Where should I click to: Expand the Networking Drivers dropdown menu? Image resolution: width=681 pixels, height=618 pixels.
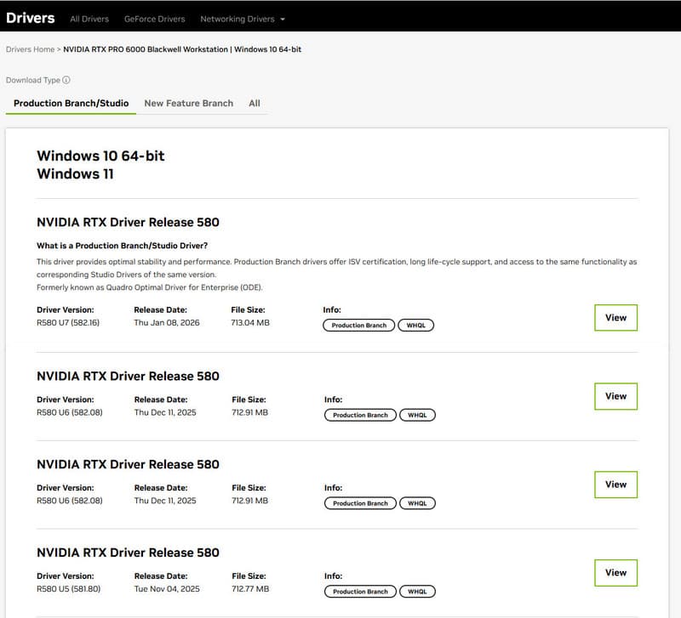(x=243, y=19)
